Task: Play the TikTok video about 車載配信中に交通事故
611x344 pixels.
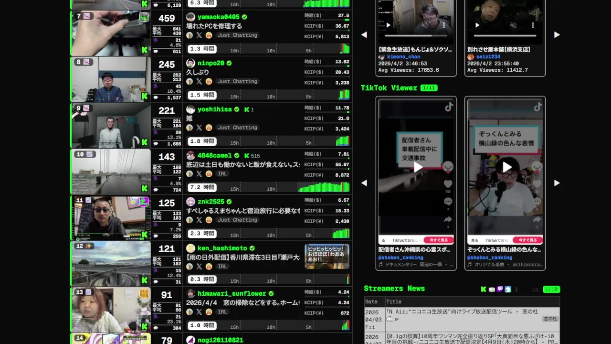Action: point(418,167)
